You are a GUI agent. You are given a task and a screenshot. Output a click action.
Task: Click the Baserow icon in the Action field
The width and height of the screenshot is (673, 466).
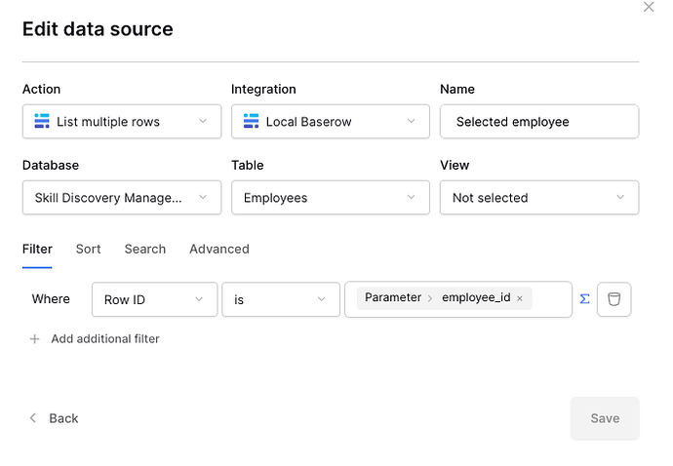(42, 122)
